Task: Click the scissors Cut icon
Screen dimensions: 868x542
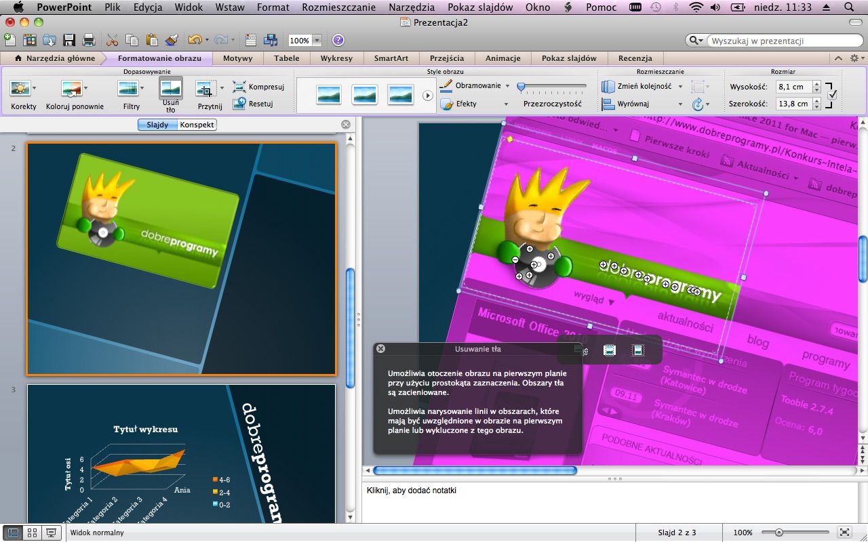Action: click(x=113, y=40)
